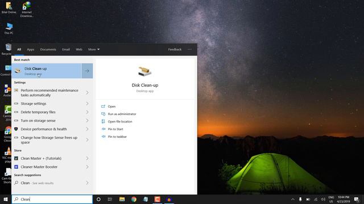Open the This PC desktop icon
This screenshot has height=204, width=364.
[x=9, y=28]
